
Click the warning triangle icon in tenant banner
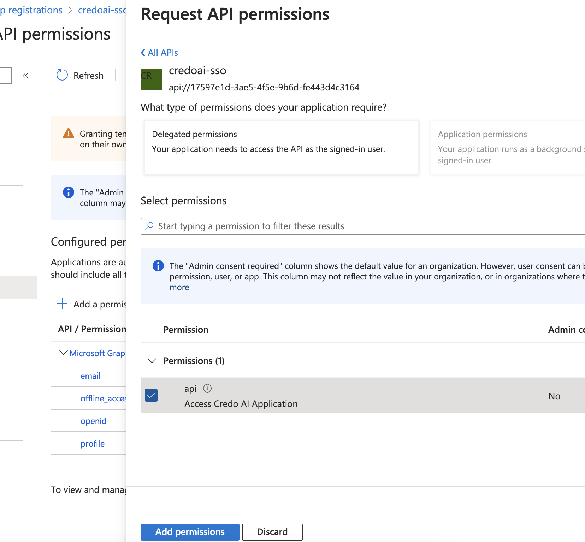click(69, 134)
